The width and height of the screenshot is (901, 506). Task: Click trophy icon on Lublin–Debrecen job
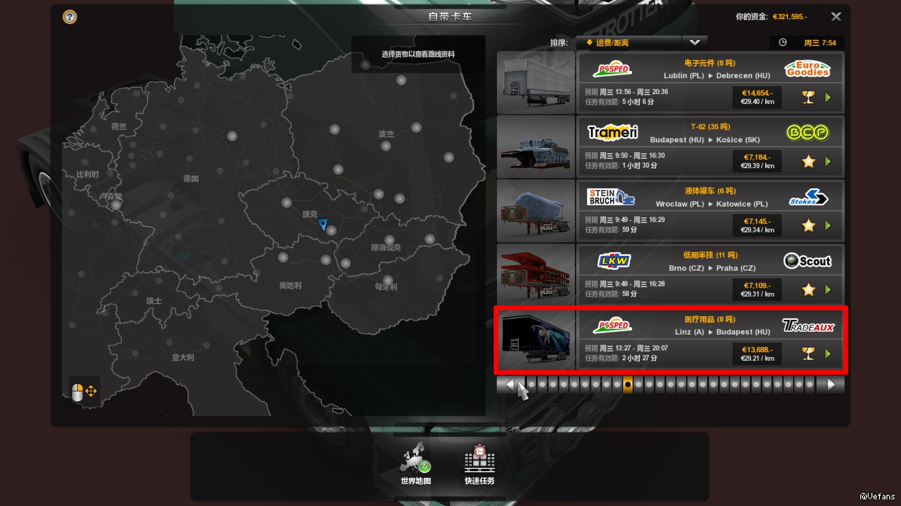coord(808,97)
